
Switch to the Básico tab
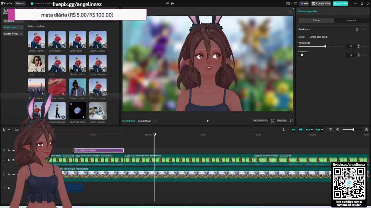pyautogui.click(x=316, y=21)
